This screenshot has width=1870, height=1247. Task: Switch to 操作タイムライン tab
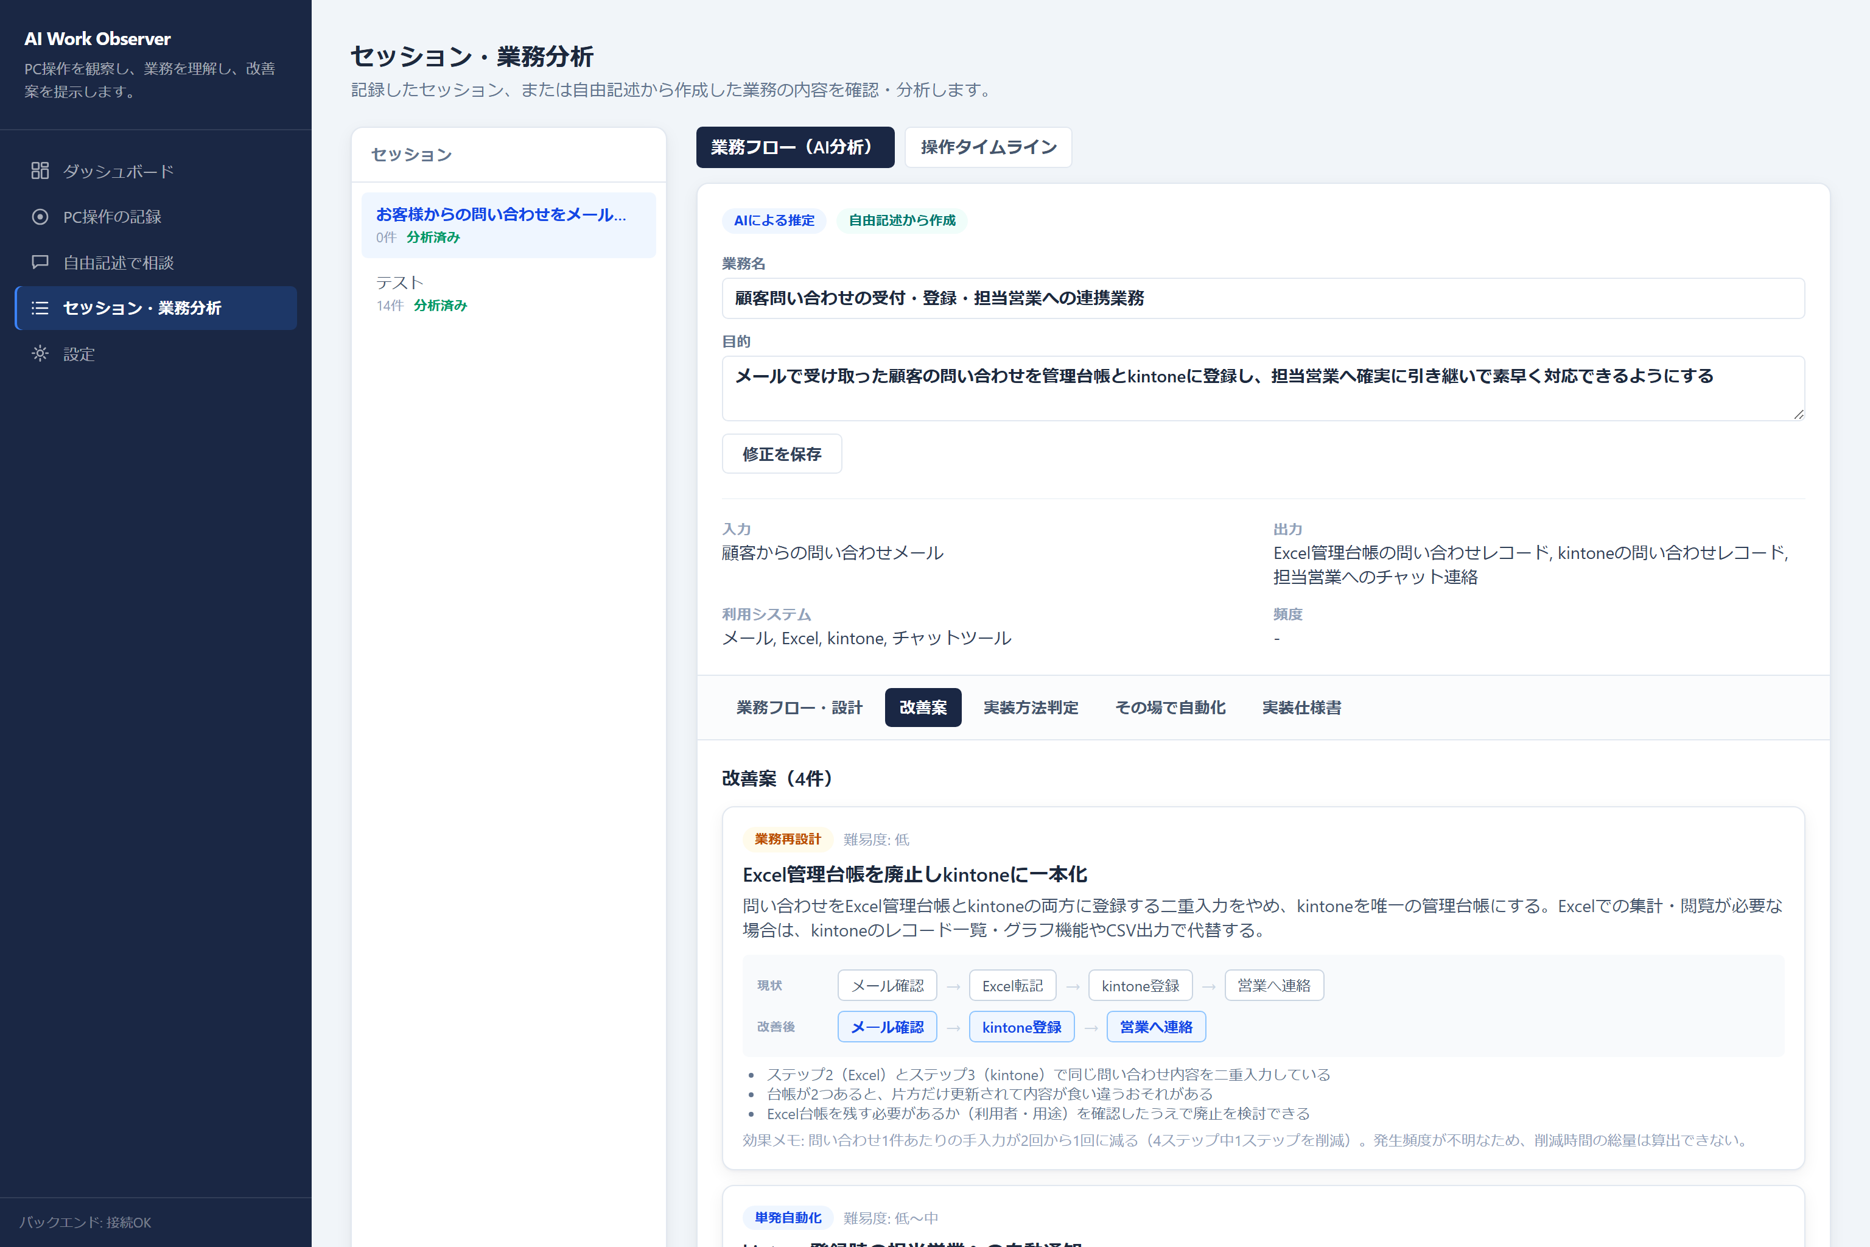[989, 147]
